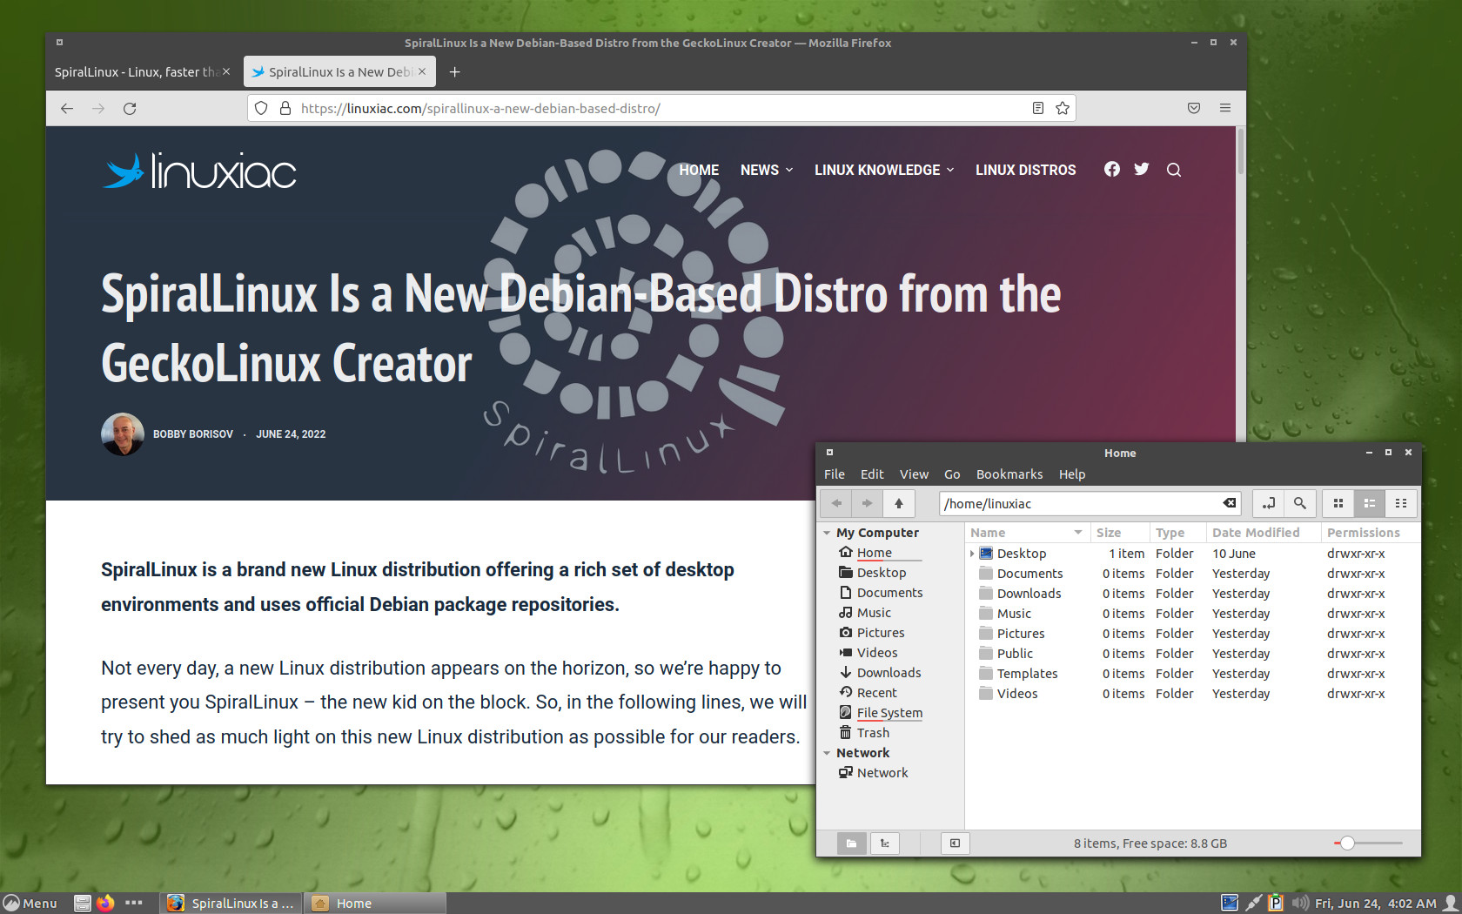This screenshot has height=914, width=1462.
Task: Open File System in the sidebar
Action: [x=889, y=713]
